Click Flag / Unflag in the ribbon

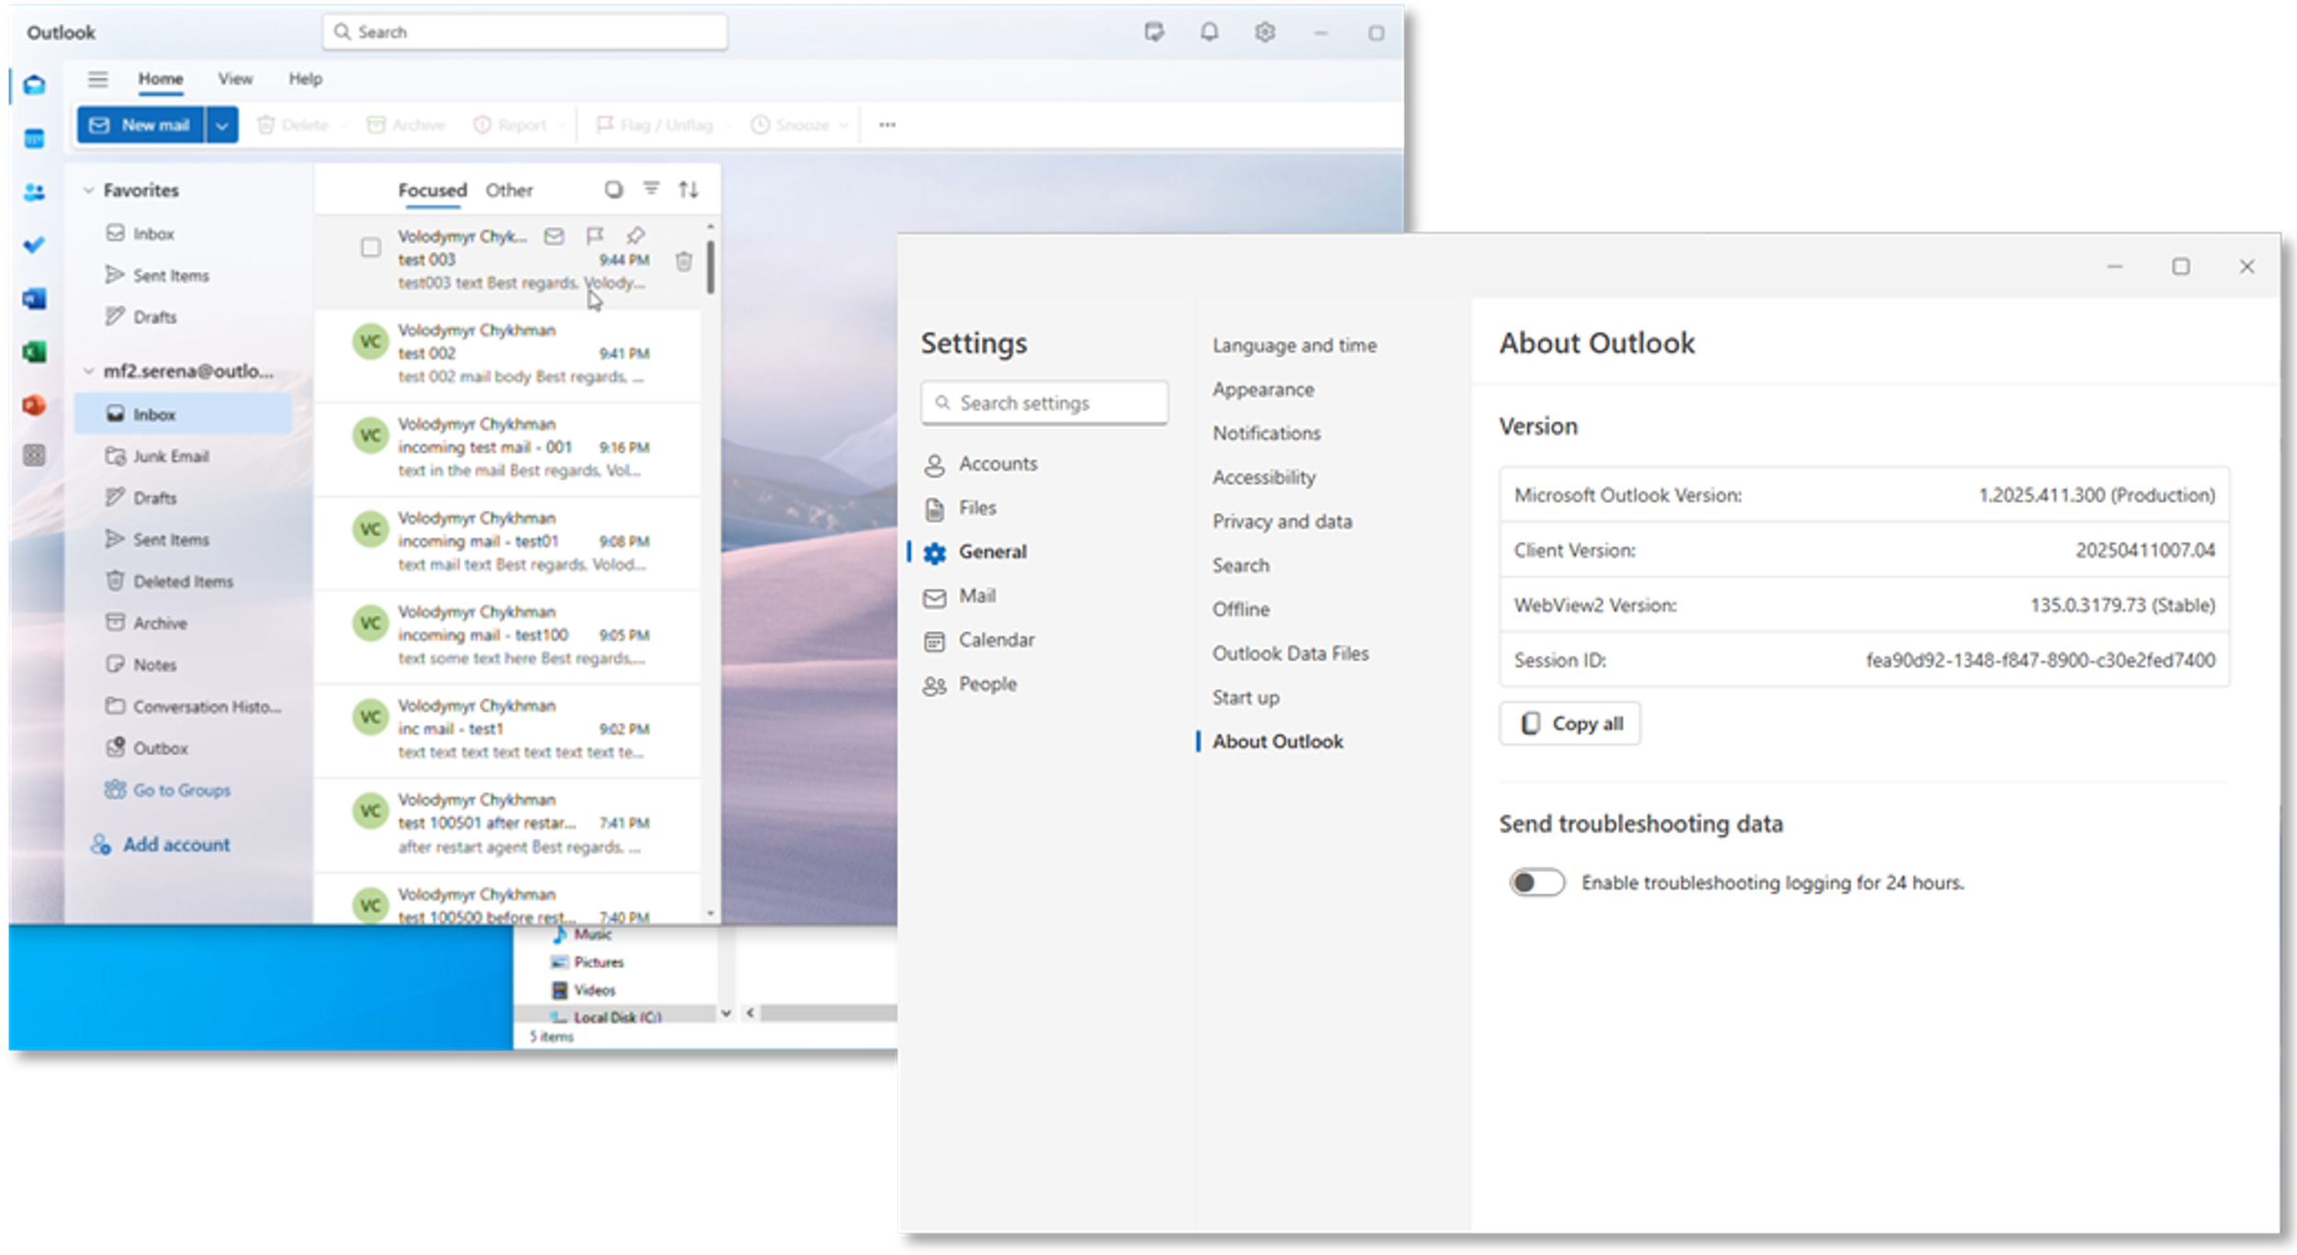point(654,125)
